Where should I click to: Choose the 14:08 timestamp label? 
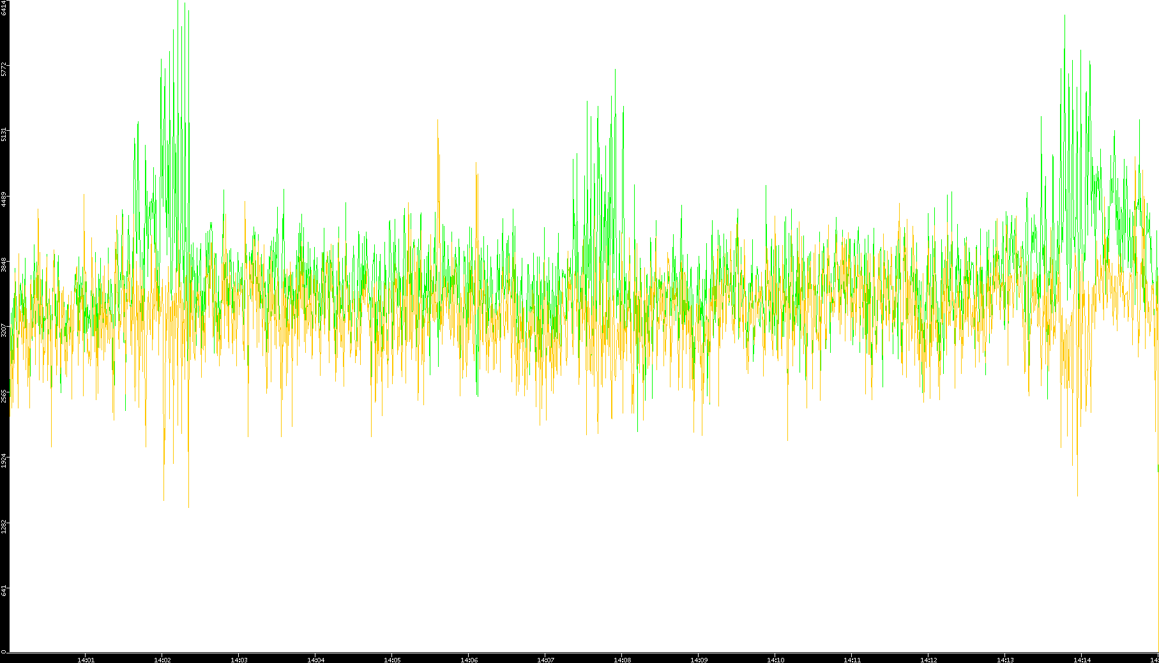pyautogui.click(x=622, y=660)
